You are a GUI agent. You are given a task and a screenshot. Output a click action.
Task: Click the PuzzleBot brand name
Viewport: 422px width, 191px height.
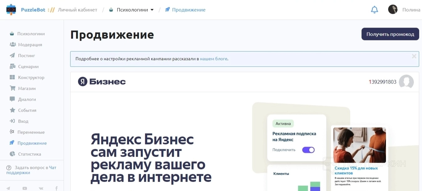(33, 10)
